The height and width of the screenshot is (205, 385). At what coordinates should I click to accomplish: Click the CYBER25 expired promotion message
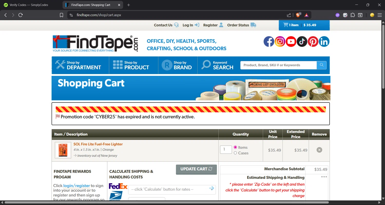[x=128, y=117]
